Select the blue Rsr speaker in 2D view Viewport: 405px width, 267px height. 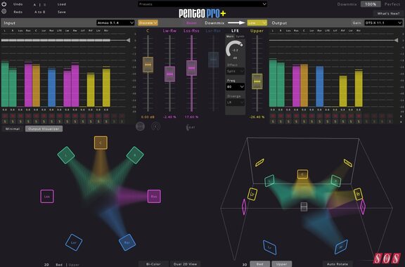coord(127,242)
